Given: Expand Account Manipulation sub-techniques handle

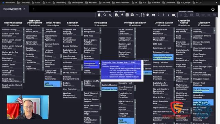Looking at the screenshot, I should pyautogui.click(x=100, y=31).
